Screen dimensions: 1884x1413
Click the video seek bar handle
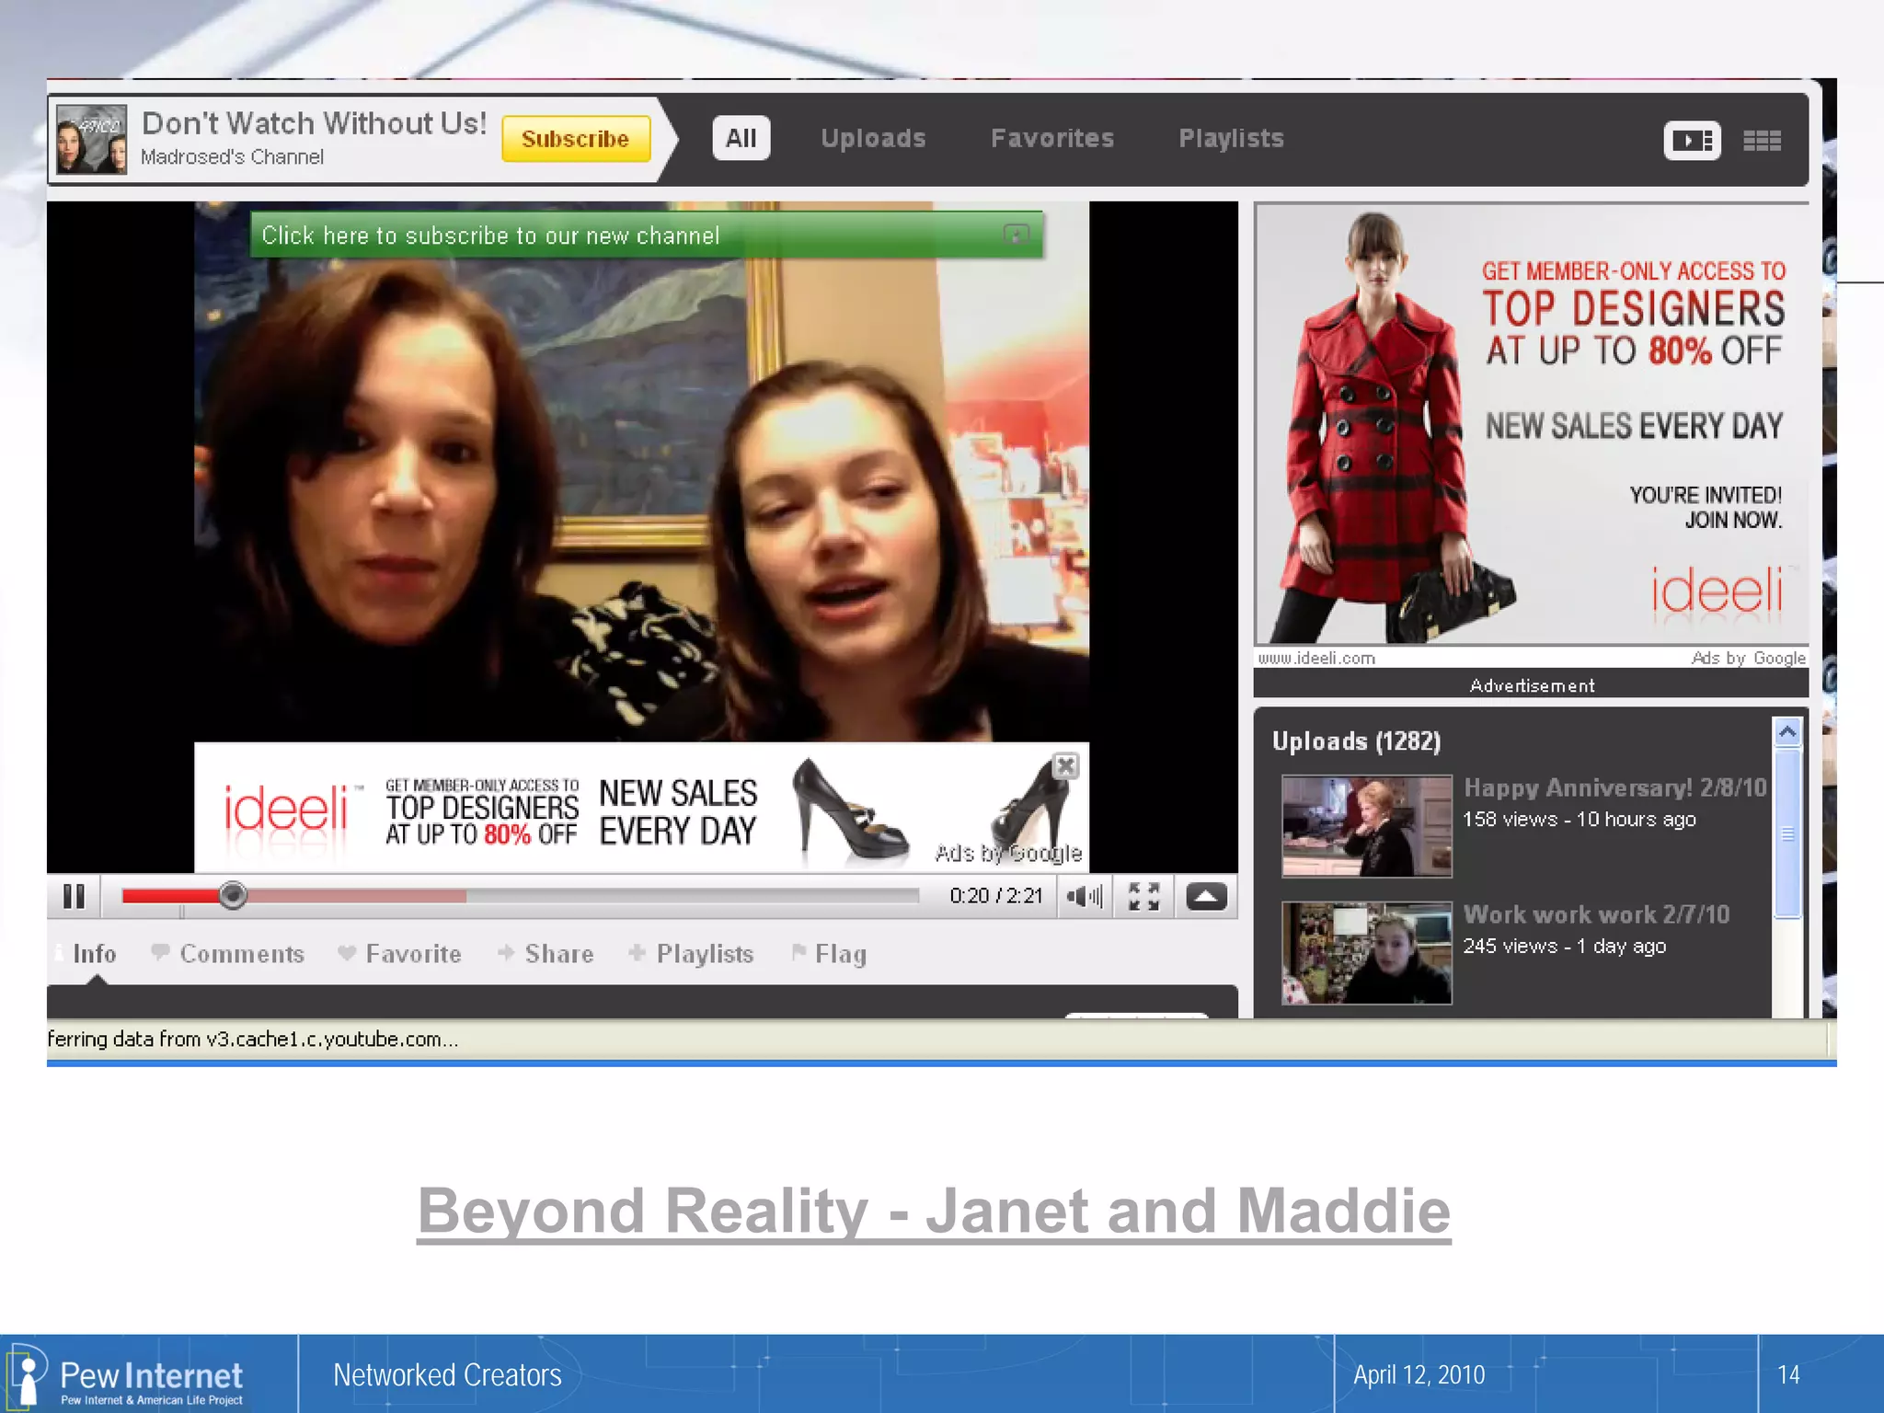tap(233, 895)
